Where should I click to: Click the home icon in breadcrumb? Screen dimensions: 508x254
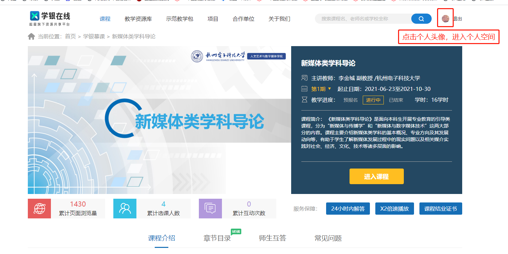click(31, 37)
